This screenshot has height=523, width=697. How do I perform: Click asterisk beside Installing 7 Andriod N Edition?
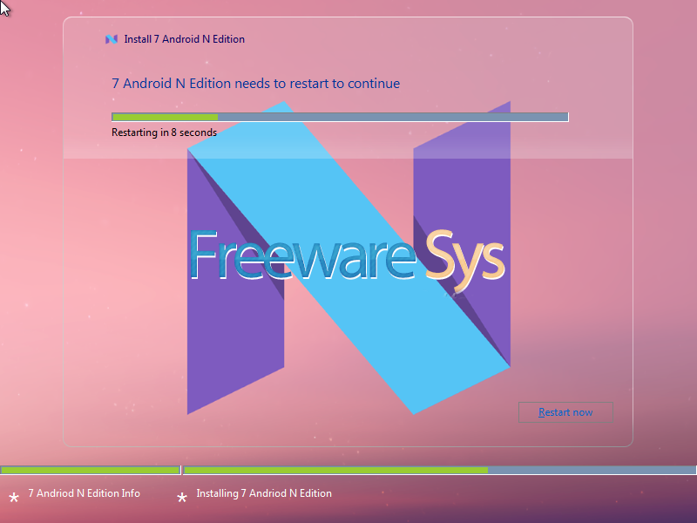point(182,498)
